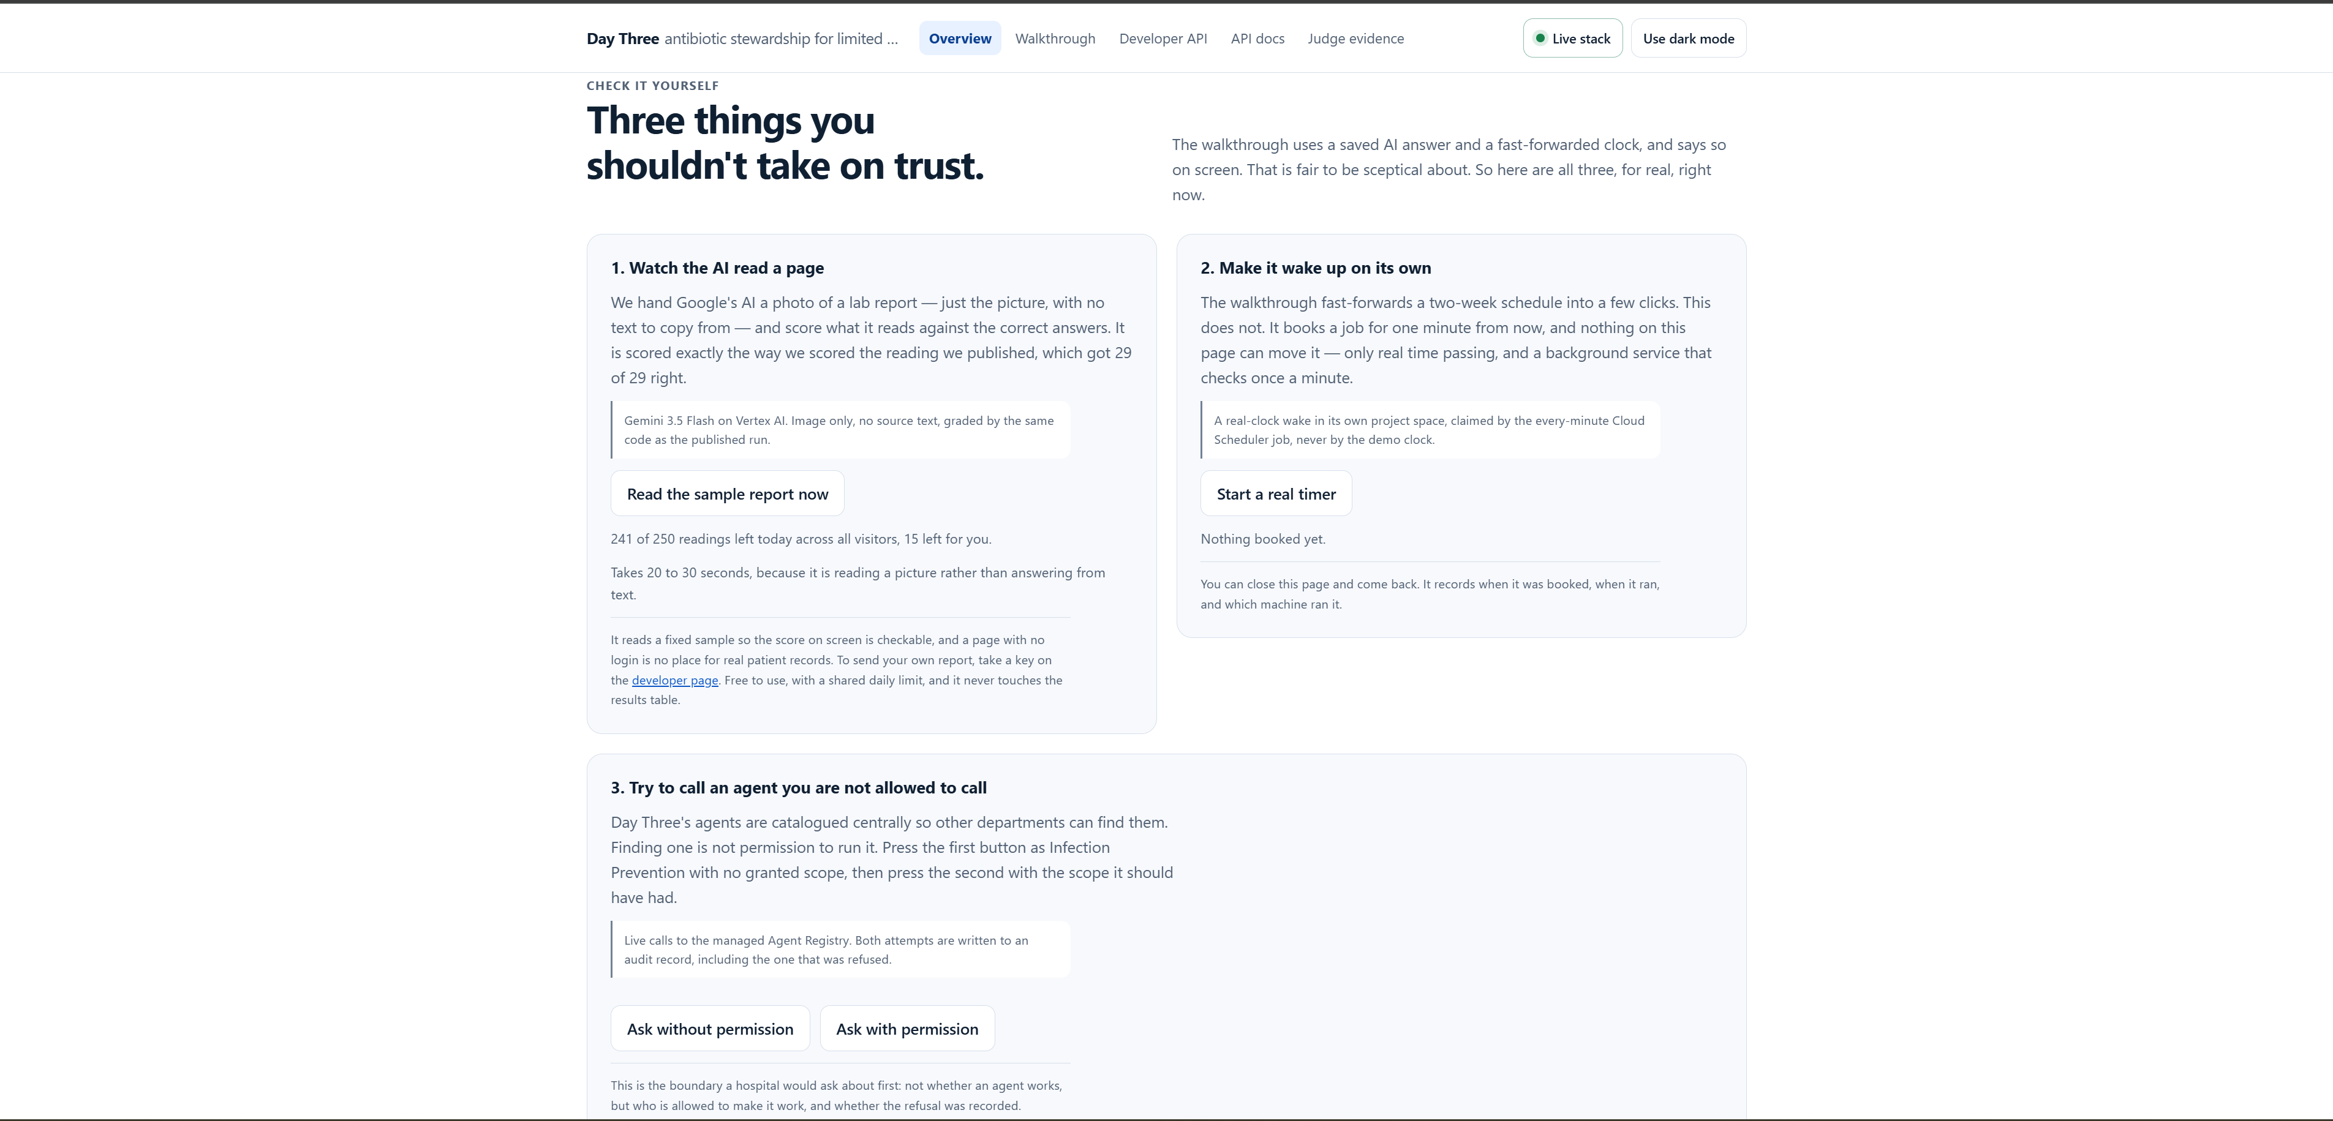Go to the Developer API tab
The width and height of the screenshot is (2333, 1121).
[x=1163, y=38]
